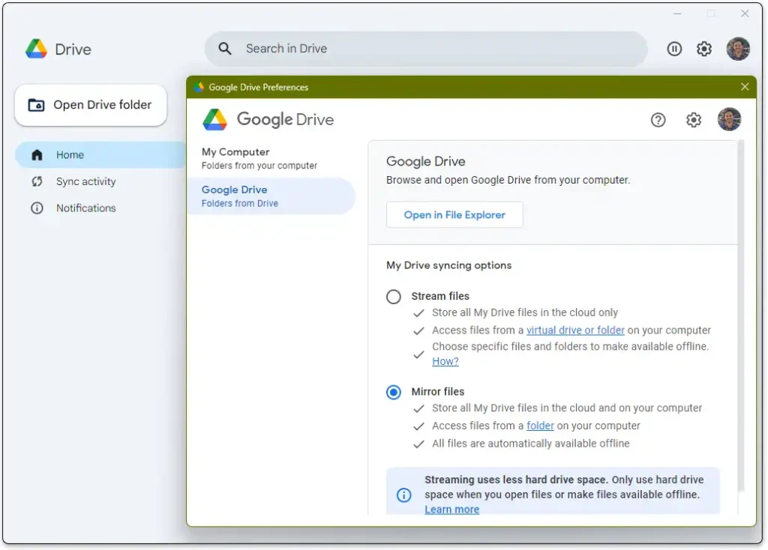Select the Mirror files radio option

(394, 392)
